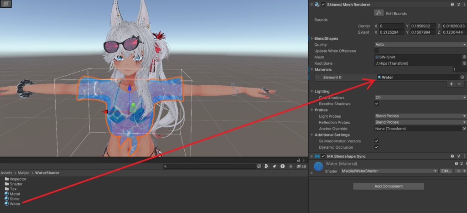Open Water material preset icon
The width and height of the screenshot is (467, 213).
[x=462, y=164]
